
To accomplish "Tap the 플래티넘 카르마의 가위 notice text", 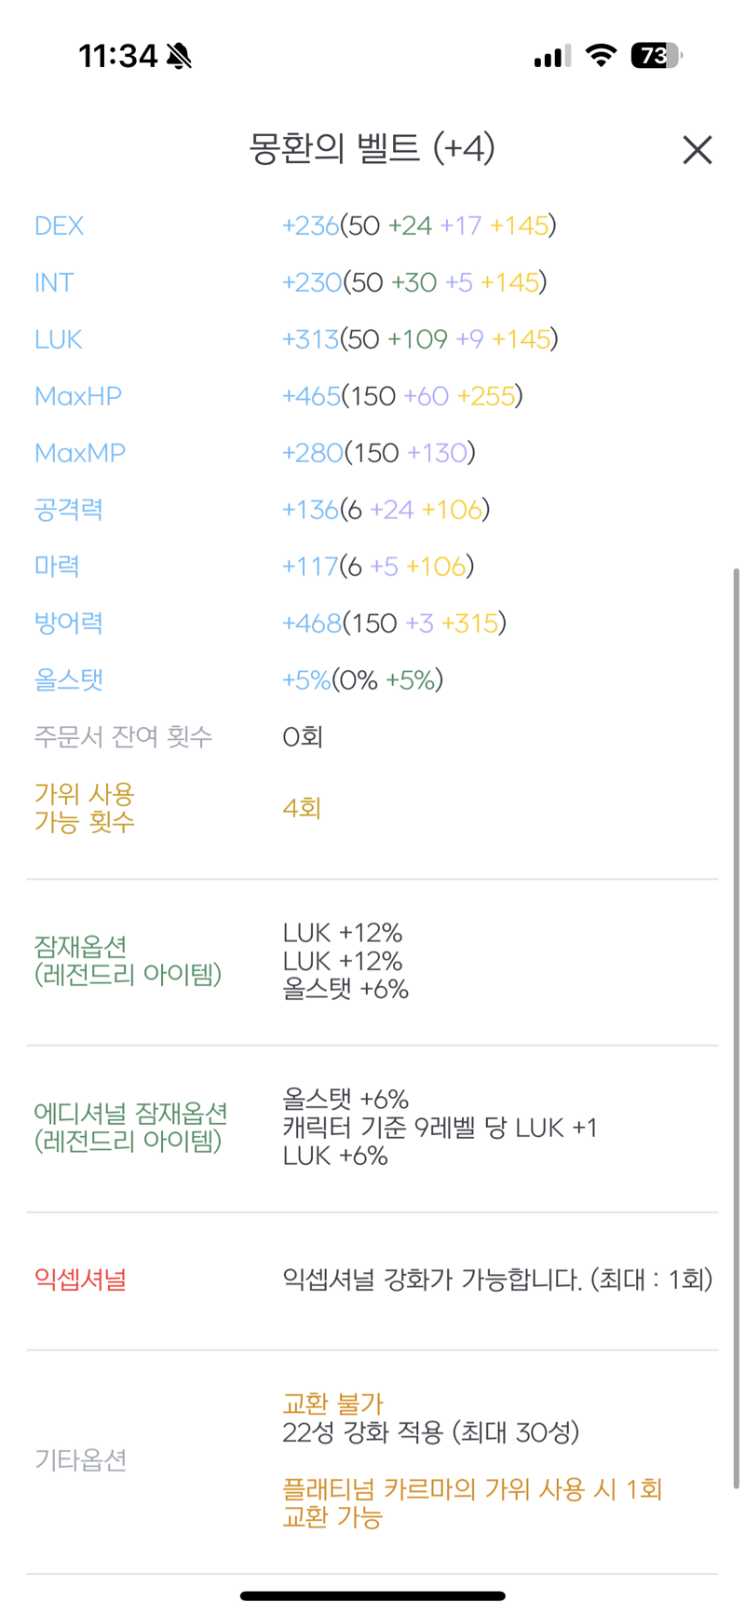I will [472, 1502].
